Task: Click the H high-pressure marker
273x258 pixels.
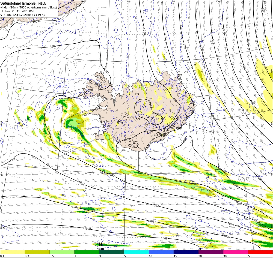Action: click(100, 244)
